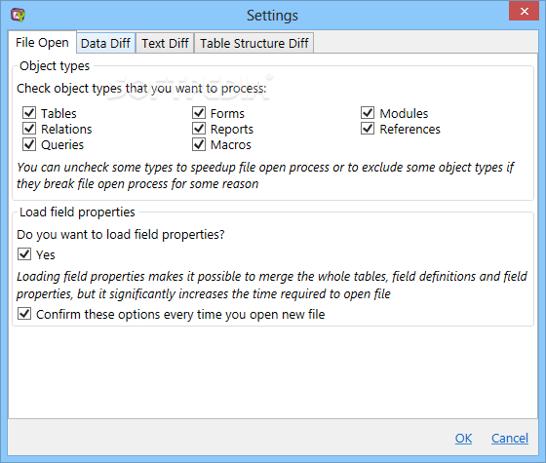Select the File Open tab

(x=42, y=43)
